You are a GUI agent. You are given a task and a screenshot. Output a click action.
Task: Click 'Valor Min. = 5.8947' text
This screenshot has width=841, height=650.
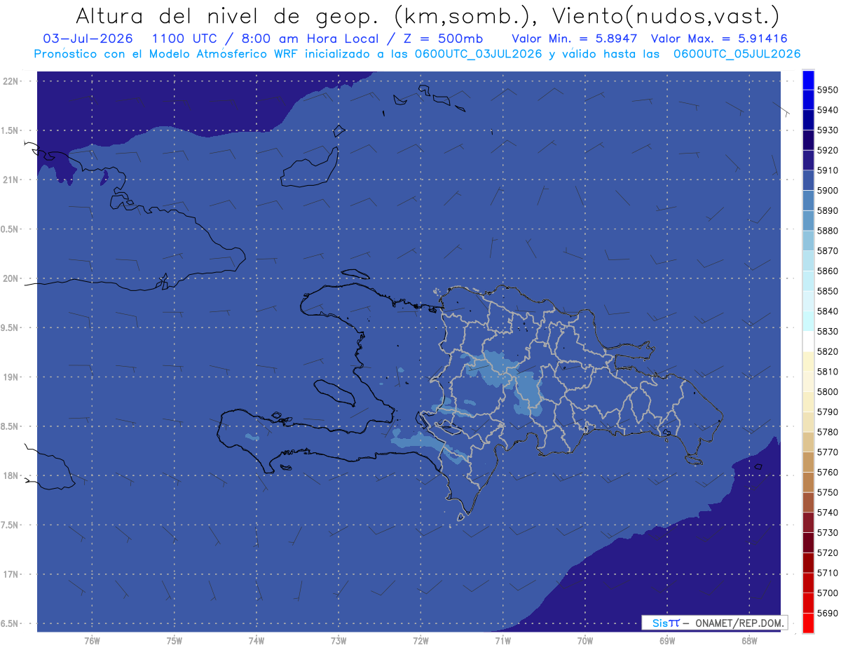click(x=575, y=39)
